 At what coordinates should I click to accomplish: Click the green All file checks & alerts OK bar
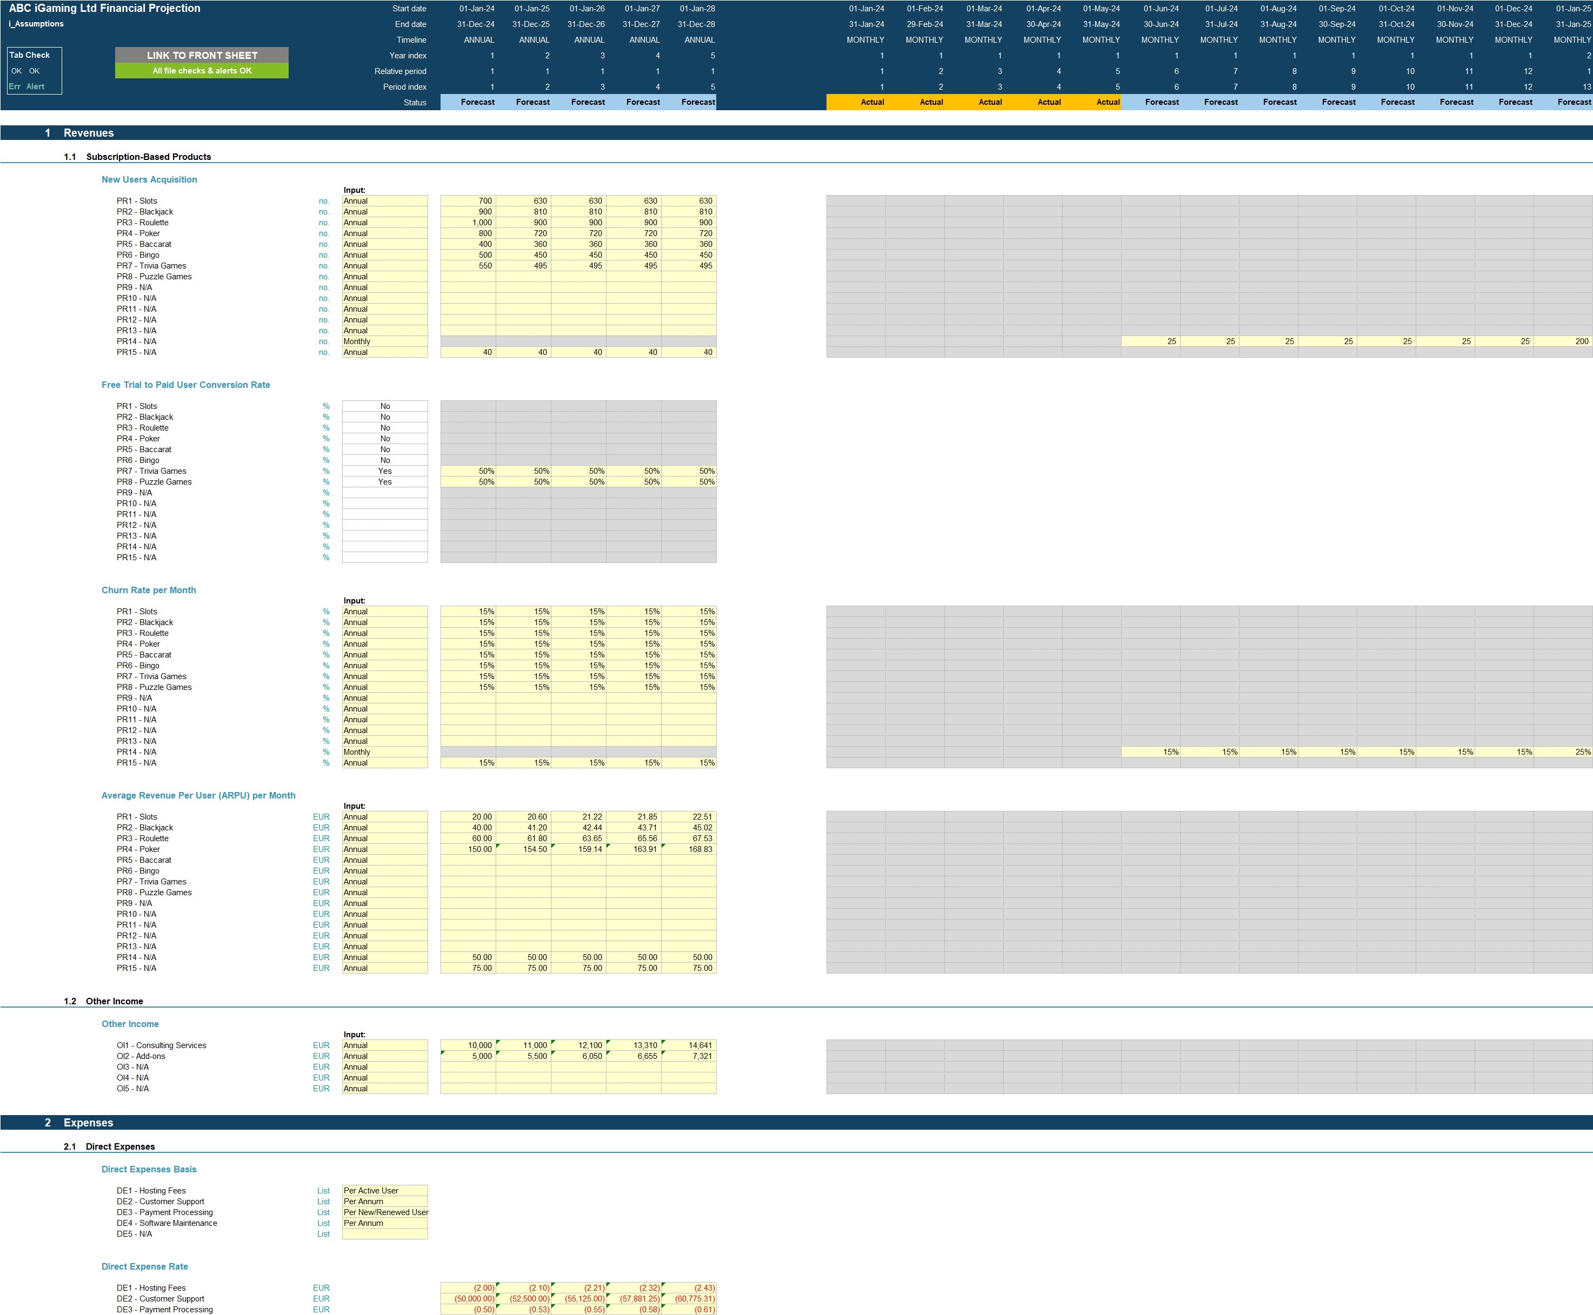pyautogui.click(x=202, y=70)
